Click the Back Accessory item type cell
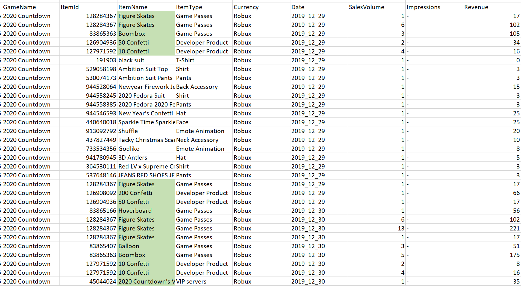The image size is (521, 286). click(x=203, y=87)
